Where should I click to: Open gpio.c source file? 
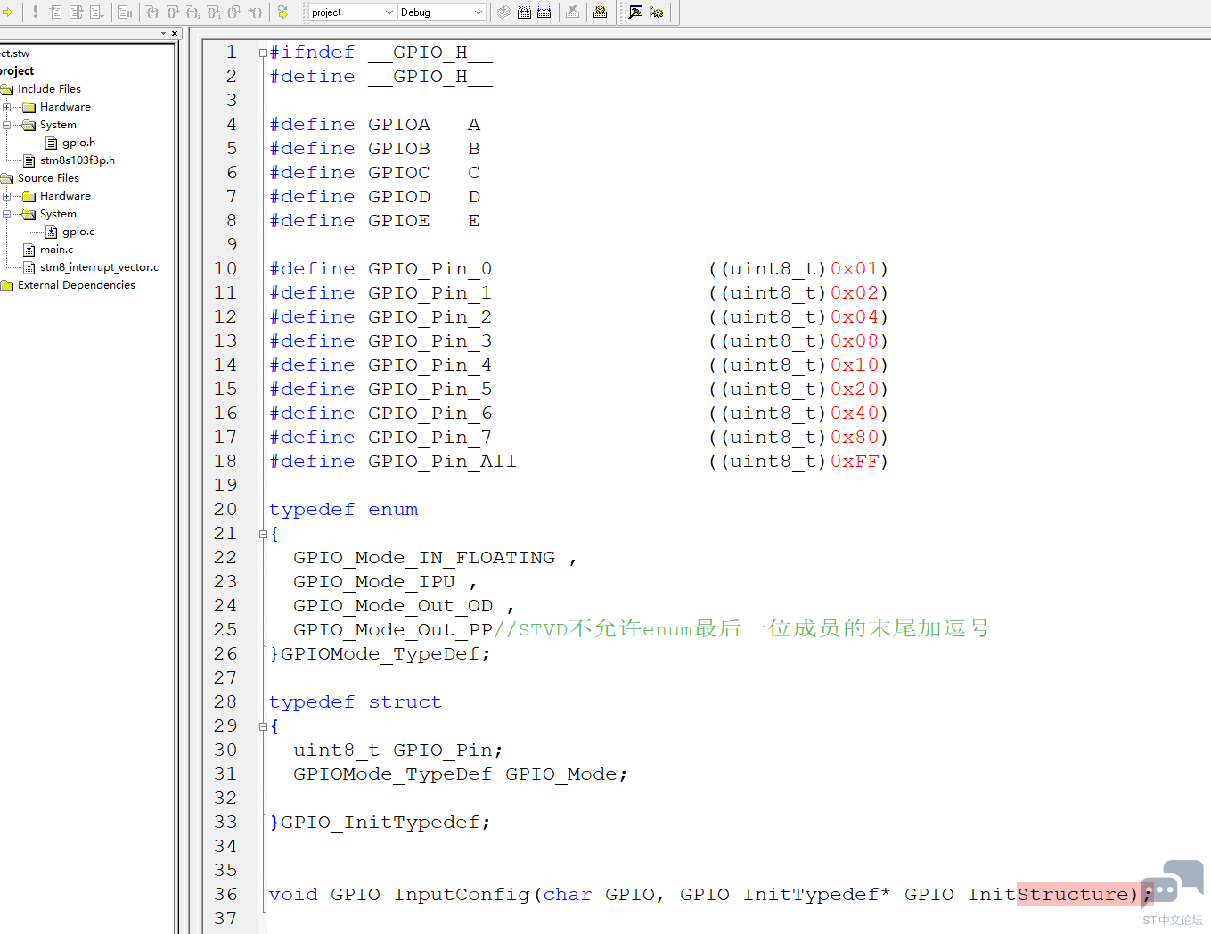pos(78,232)
